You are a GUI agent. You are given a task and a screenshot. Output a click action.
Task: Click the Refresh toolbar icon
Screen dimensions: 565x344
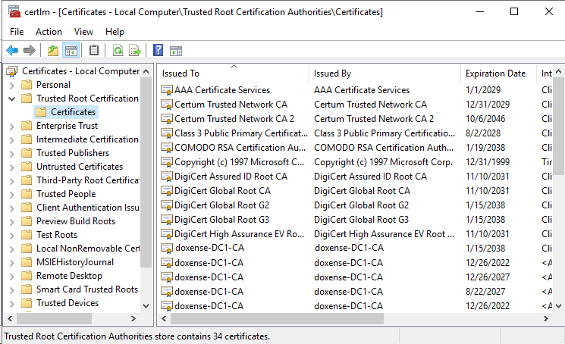pos(118,51)
